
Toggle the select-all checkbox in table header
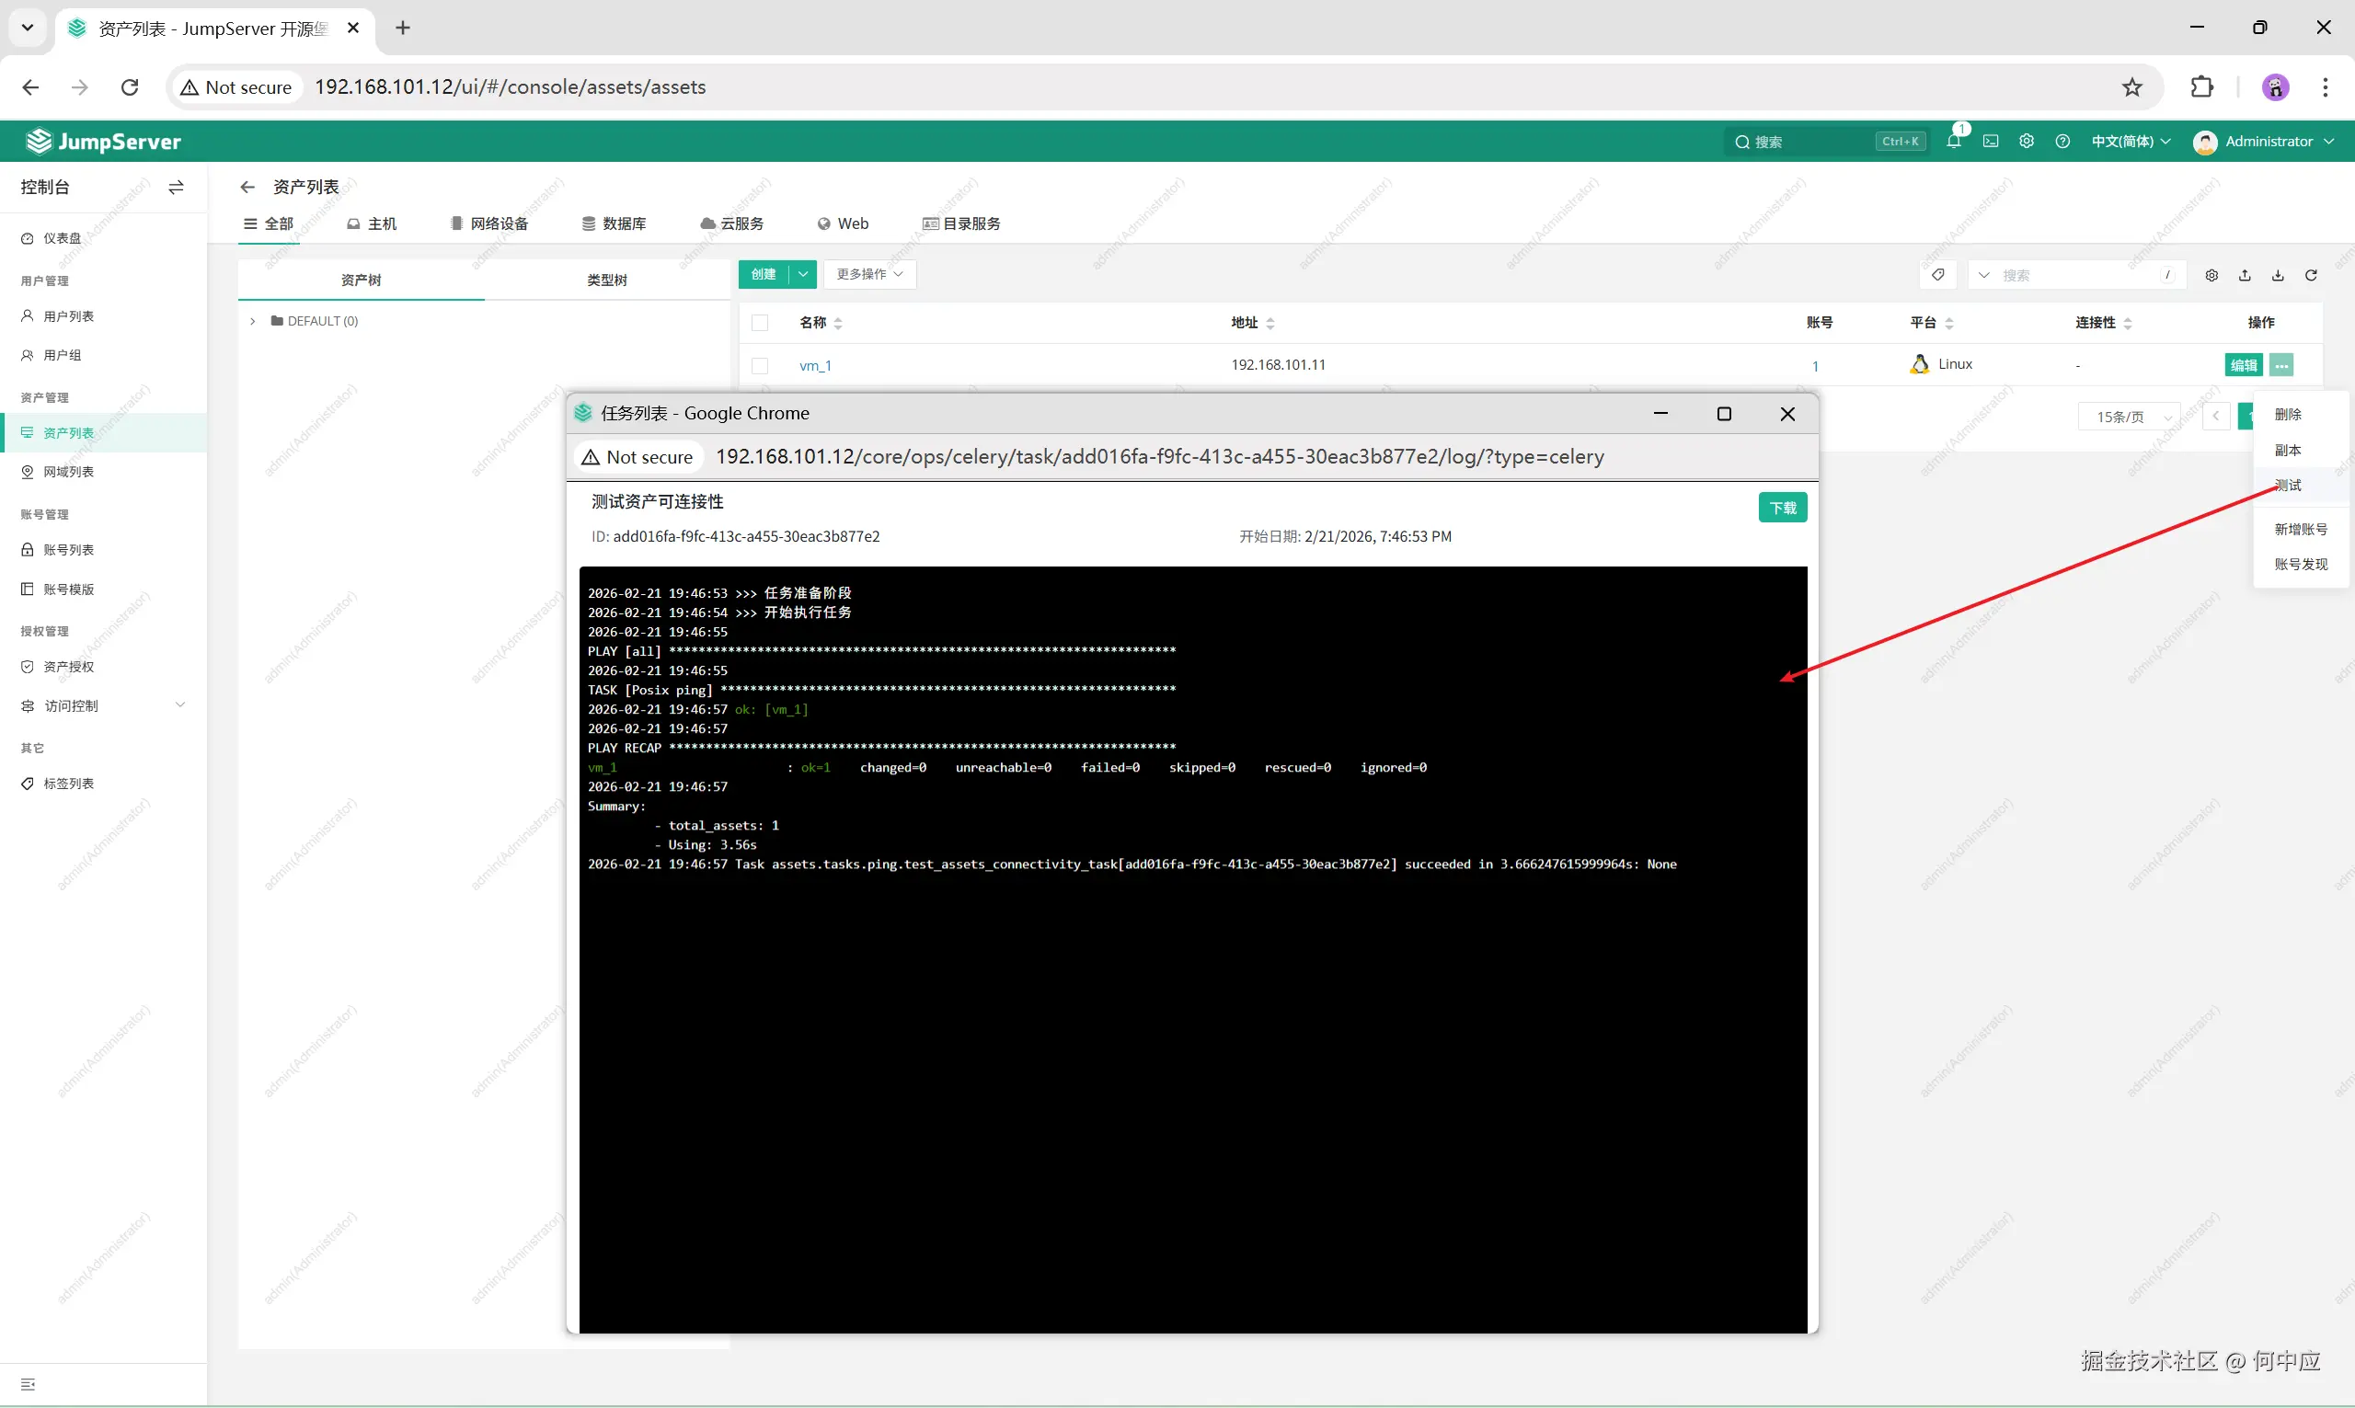click(760, 324)
